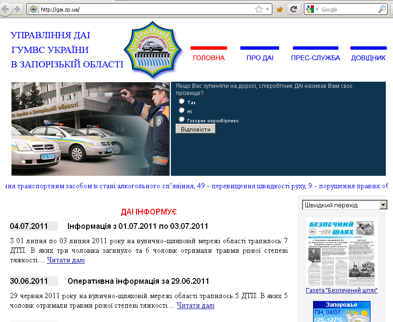
Task: Reload the page with the refresh button
Action: click(293, 9)
